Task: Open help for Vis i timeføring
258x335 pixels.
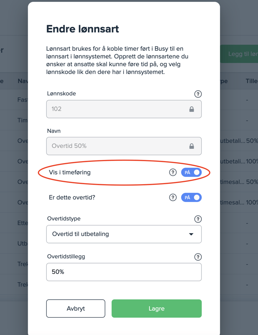Action: tap(173, 172)
